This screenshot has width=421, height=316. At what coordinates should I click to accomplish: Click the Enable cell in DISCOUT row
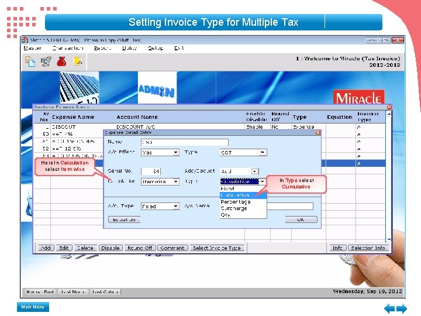[x=254, y=127]
